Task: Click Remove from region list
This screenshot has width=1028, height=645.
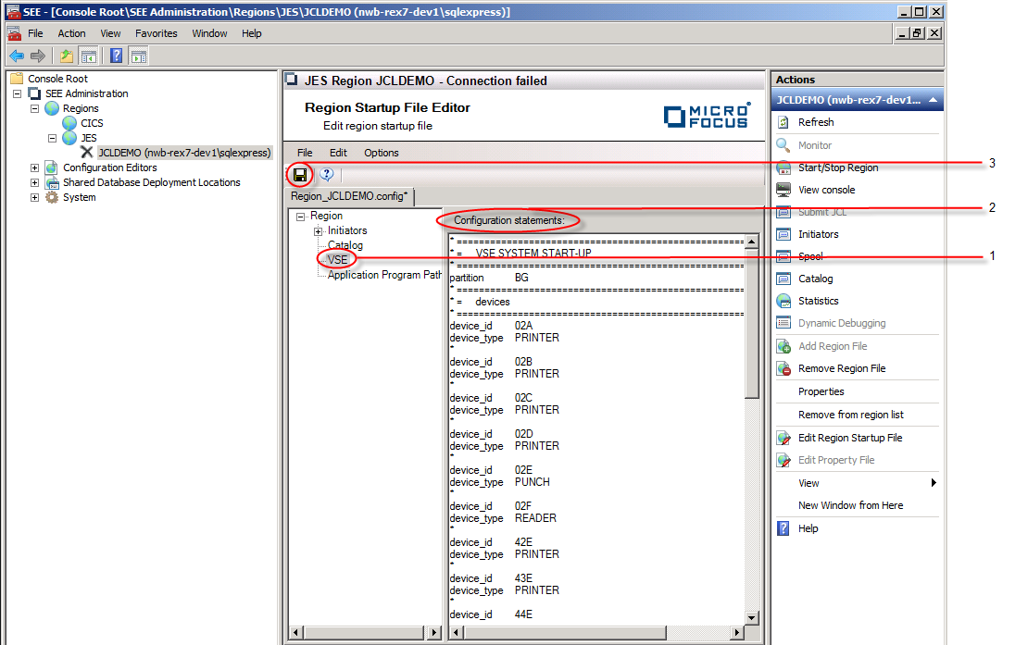Action: [x=850, y=415]
